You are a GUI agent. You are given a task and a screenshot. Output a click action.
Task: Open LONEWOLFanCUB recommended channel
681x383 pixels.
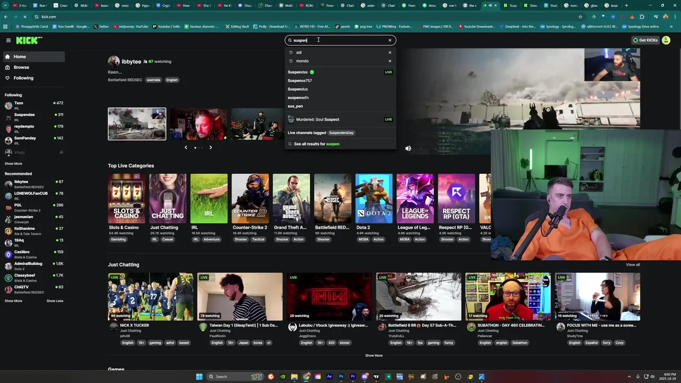(x=33, y=195)
